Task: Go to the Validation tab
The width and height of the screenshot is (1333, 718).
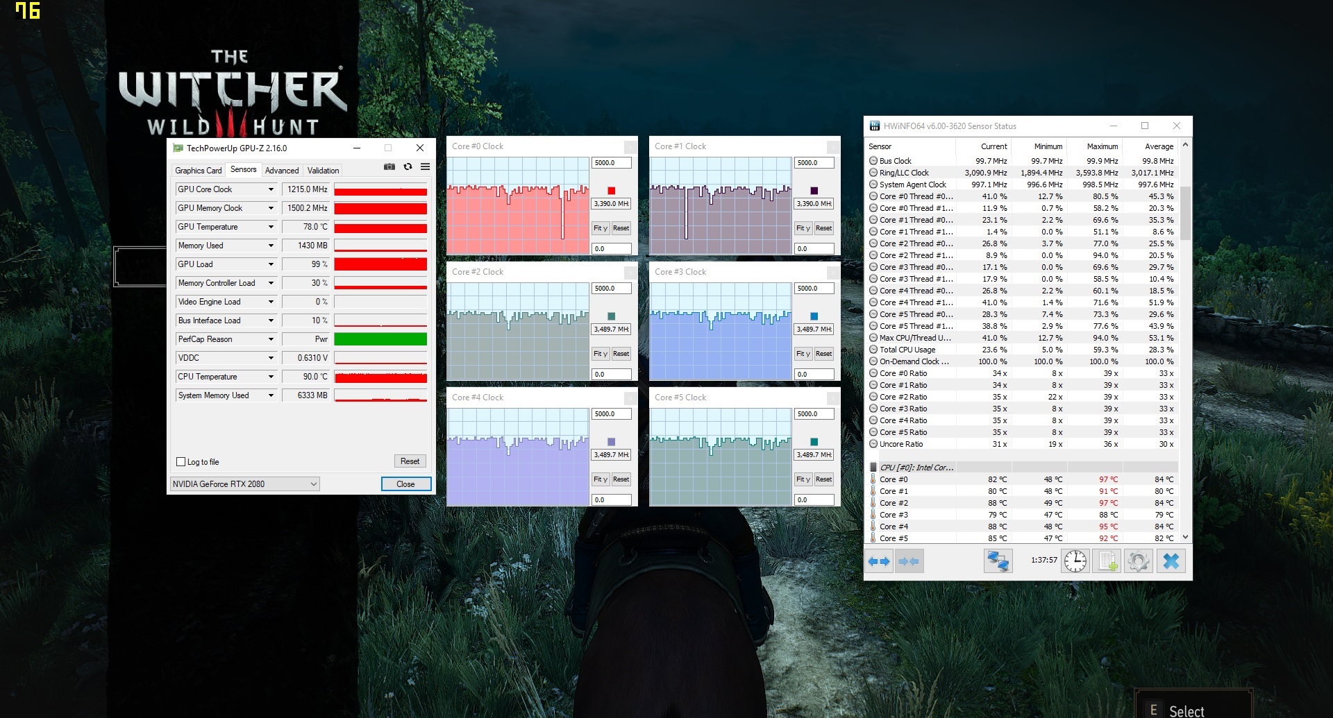Action: 324,171
